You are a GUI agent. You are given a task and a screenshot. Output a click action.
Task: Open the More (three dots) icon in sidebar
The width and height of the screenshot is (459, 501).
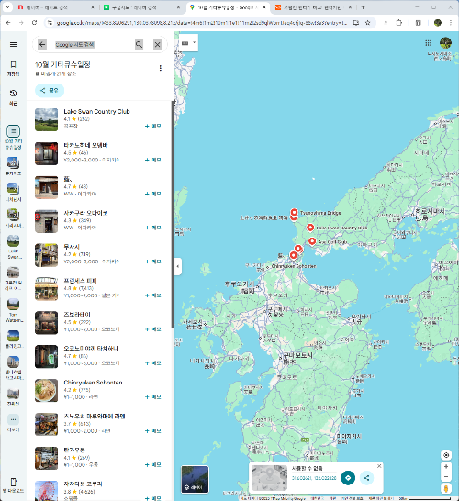tap(13, 419)
